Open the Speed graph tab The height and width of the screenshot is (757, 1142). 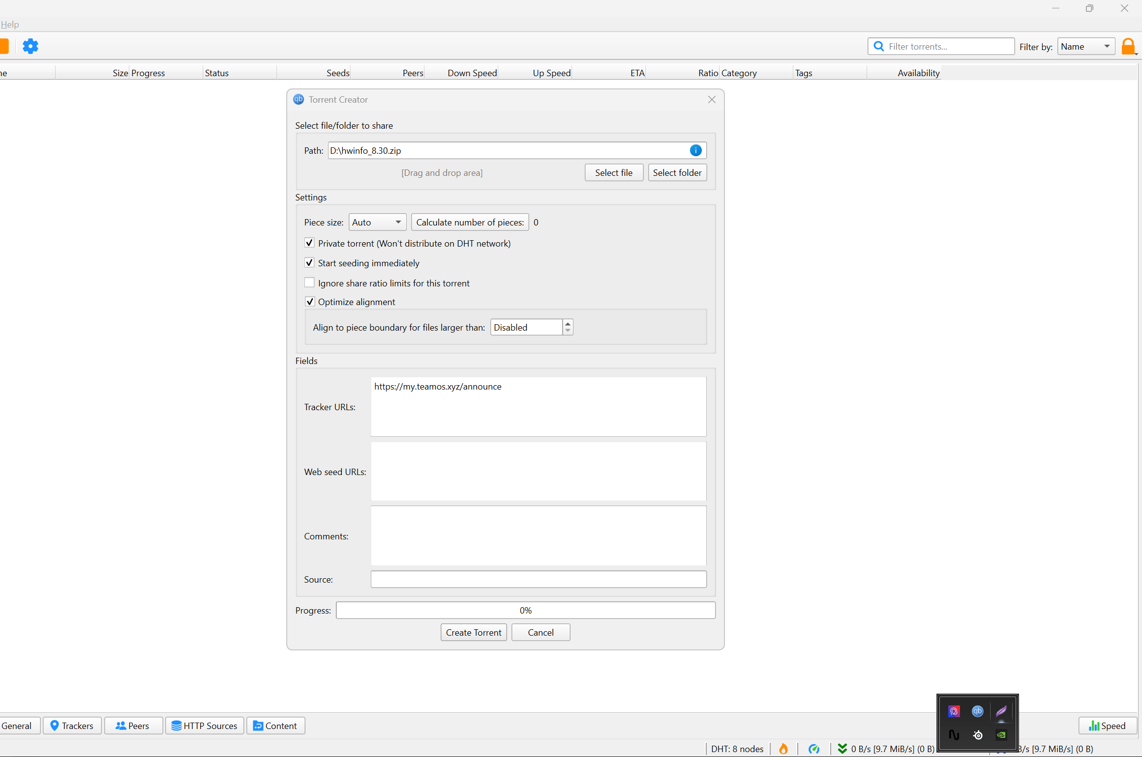pyautogui.click(x=1108, y=726)
